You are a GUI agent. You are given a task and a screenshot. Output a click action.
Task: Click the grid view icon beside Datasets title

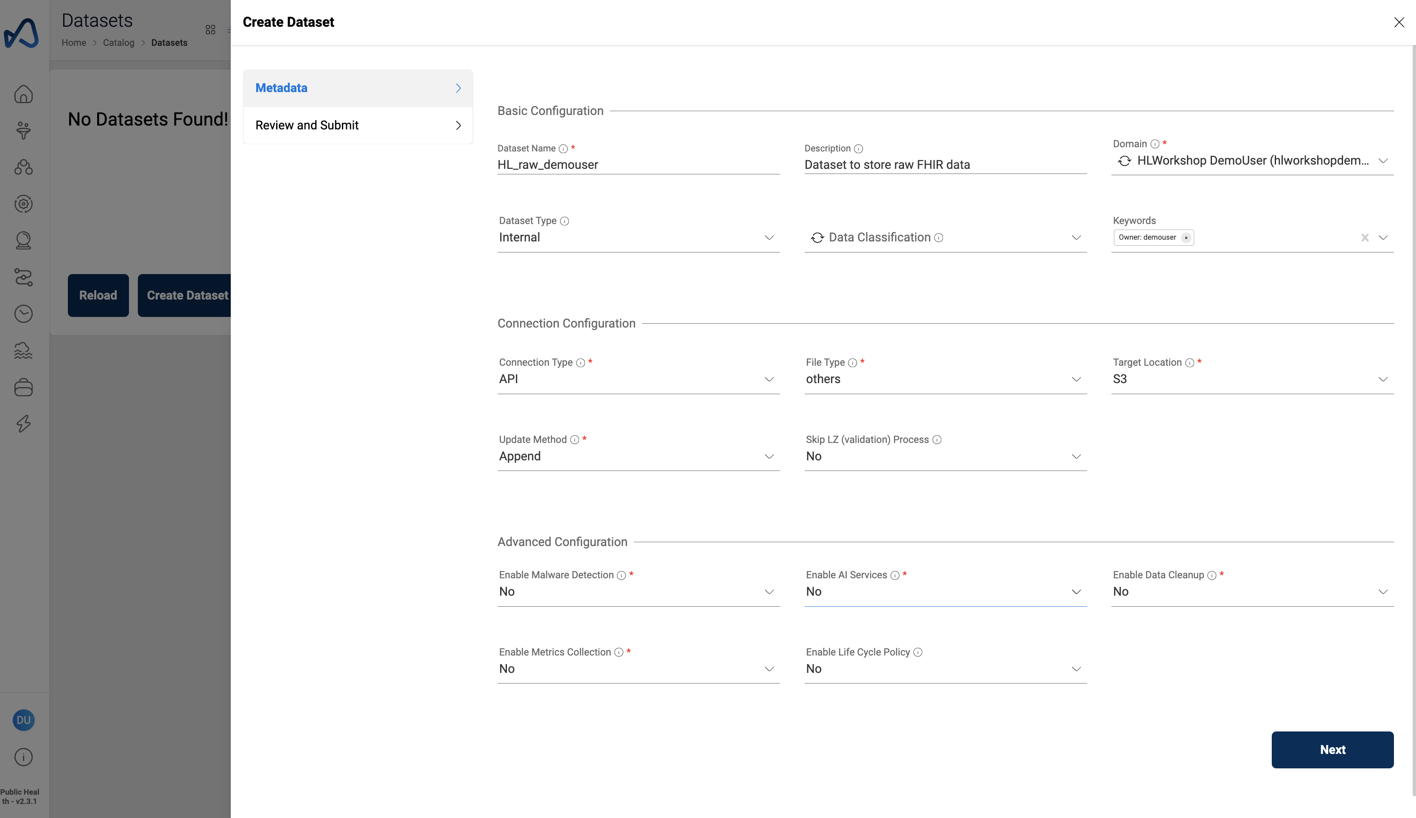click(211, 29)
